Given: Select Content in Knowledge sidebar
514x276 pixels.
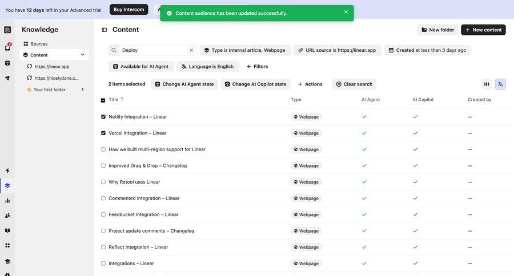Looking at the screenshot, I should (x=54, y=55).
